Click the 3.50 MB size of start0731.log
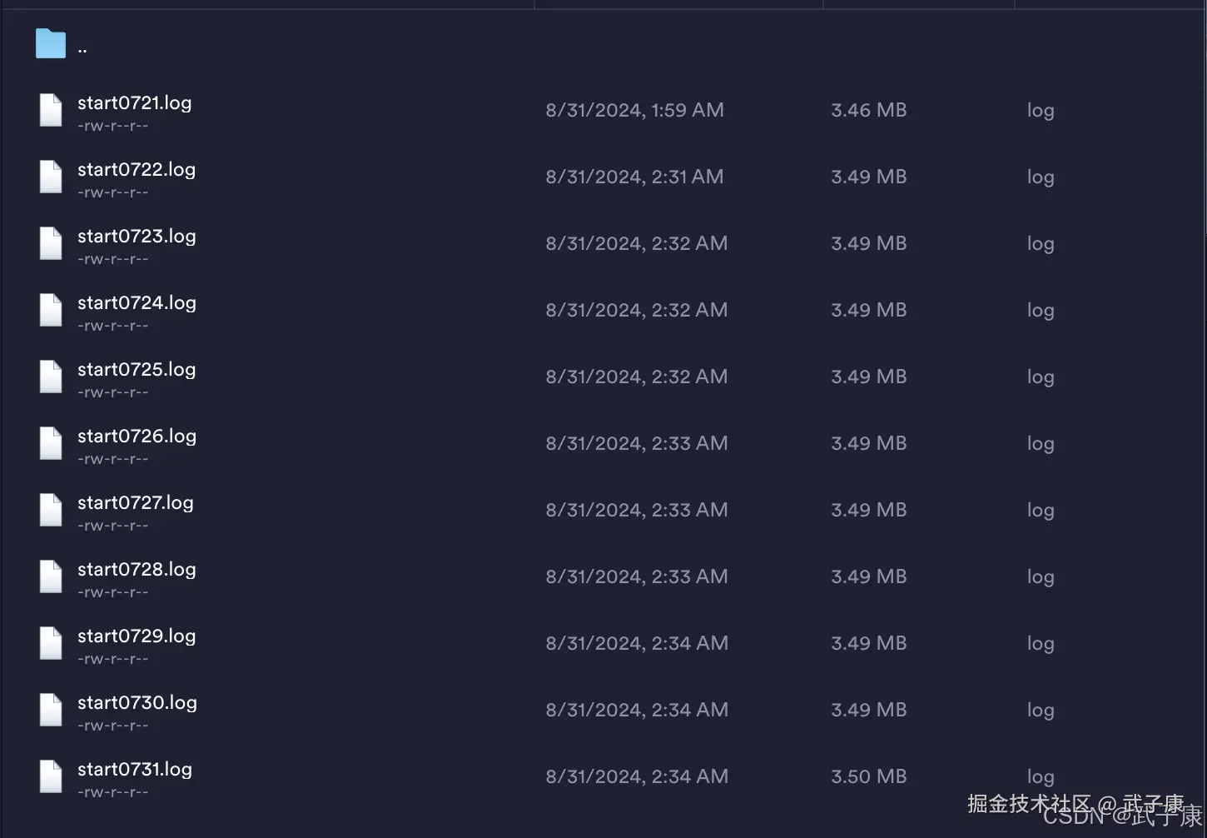This screenshot has height=838, width=1207. [868, 776]
